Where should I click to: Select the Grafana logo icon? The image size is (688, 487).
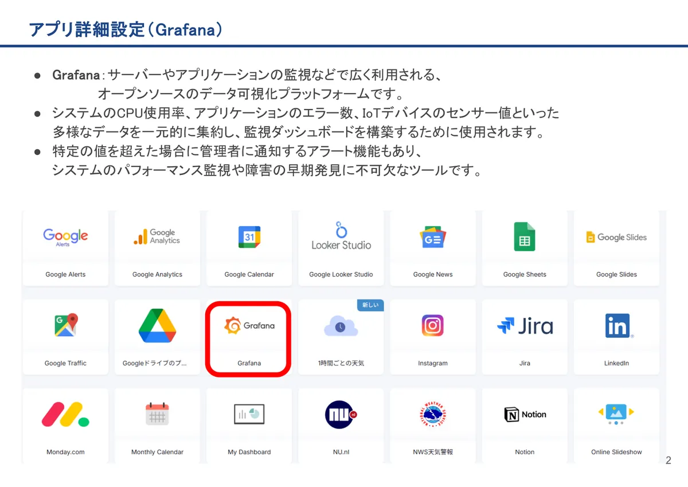pos(249,325)
